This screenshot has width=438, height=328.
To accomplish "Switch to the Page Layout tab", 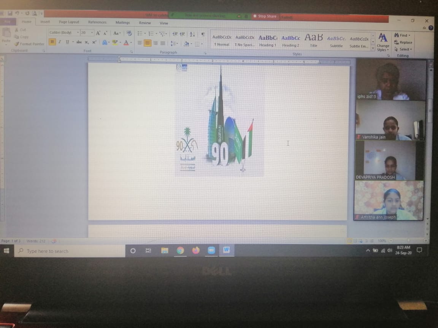I will tap(69, 22).
